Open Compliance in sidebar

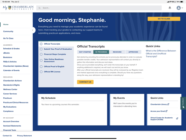tap(8, 111)
